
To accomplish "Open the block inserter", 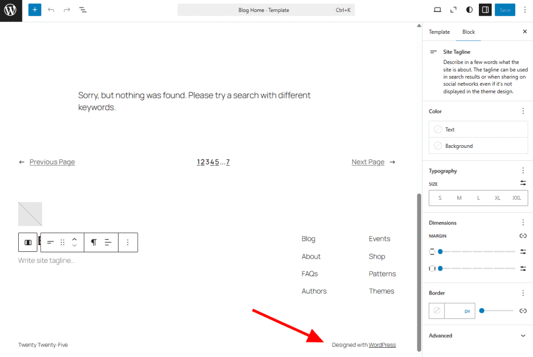I will pyautogui.click(x=34, y=9).
